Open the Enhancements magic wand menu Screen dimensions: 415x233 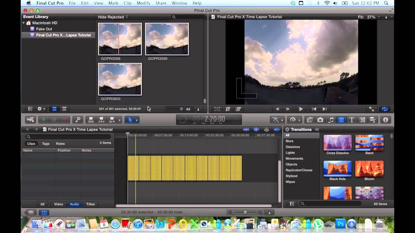[x=277, y=120]
